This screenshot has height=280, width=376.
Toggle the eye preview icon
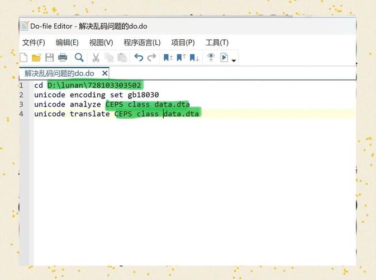tap(211, 57)
